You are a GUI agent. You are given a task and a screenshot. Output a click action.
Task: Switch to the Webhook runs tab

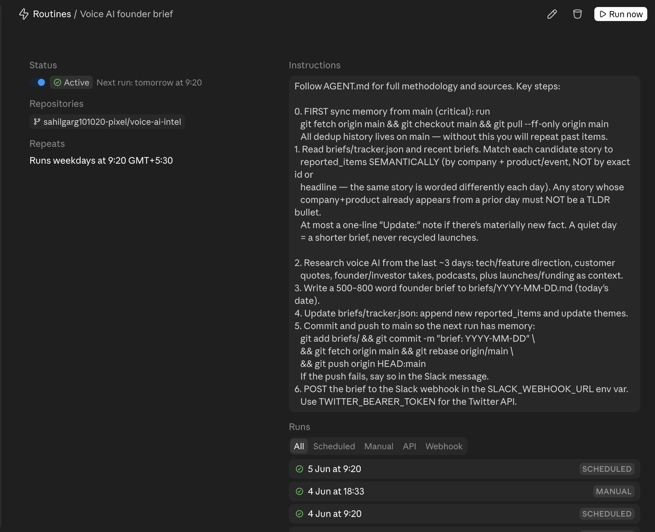[444, 446]
